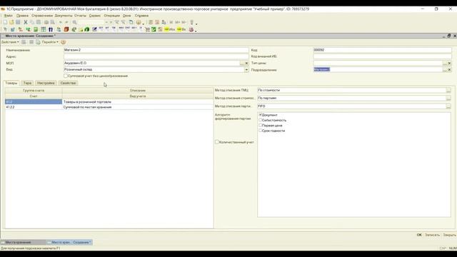457x257 pixels.
Task: Switch to the Тара tab
Action: (x=27, y=83)
